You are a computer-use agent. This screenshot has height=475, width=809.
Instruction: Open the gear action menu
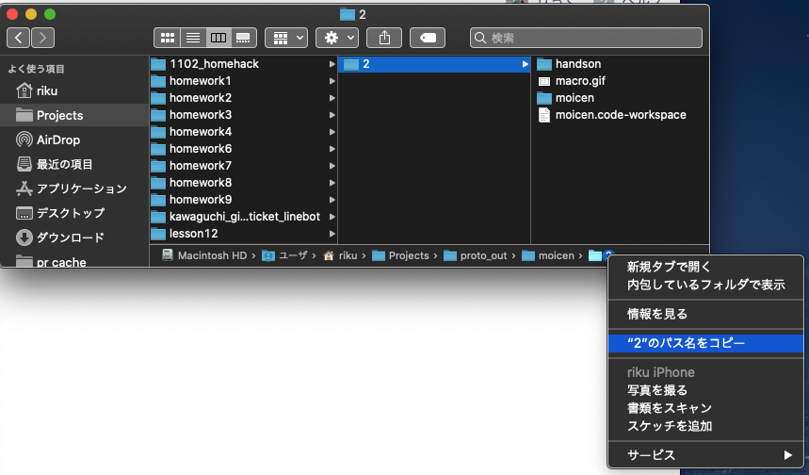tap(337, 38)
